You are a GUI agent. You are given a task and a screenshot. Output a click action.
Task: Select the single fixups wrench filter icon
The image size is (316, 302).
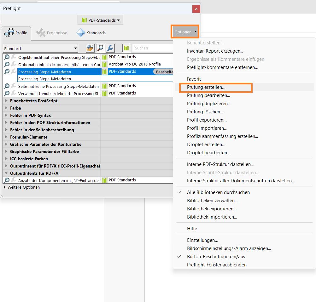(x=110, y=48)
